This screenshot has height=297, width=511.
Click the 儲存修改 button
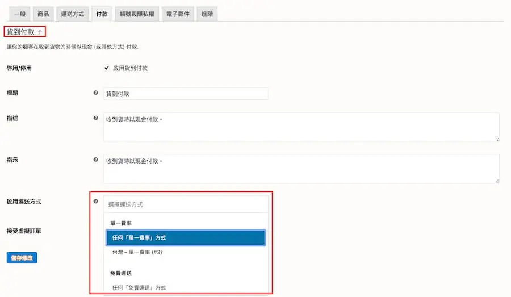(22, 258)
